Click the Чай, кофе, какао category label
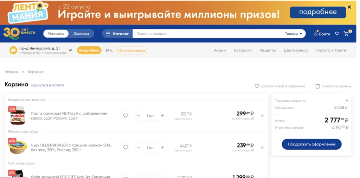The height and width of the screenshot is (178, 360). 21,163
